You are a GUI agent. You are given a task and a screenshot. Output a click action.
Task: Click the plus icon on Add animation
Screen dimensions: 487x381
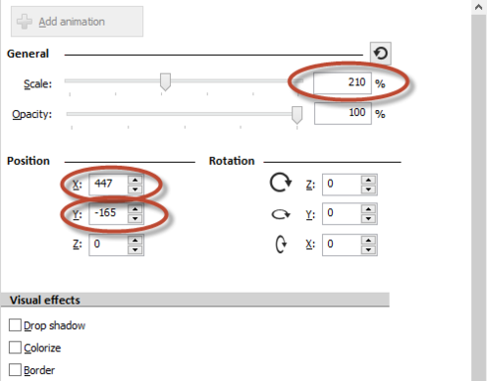click(x=24, y=22)
